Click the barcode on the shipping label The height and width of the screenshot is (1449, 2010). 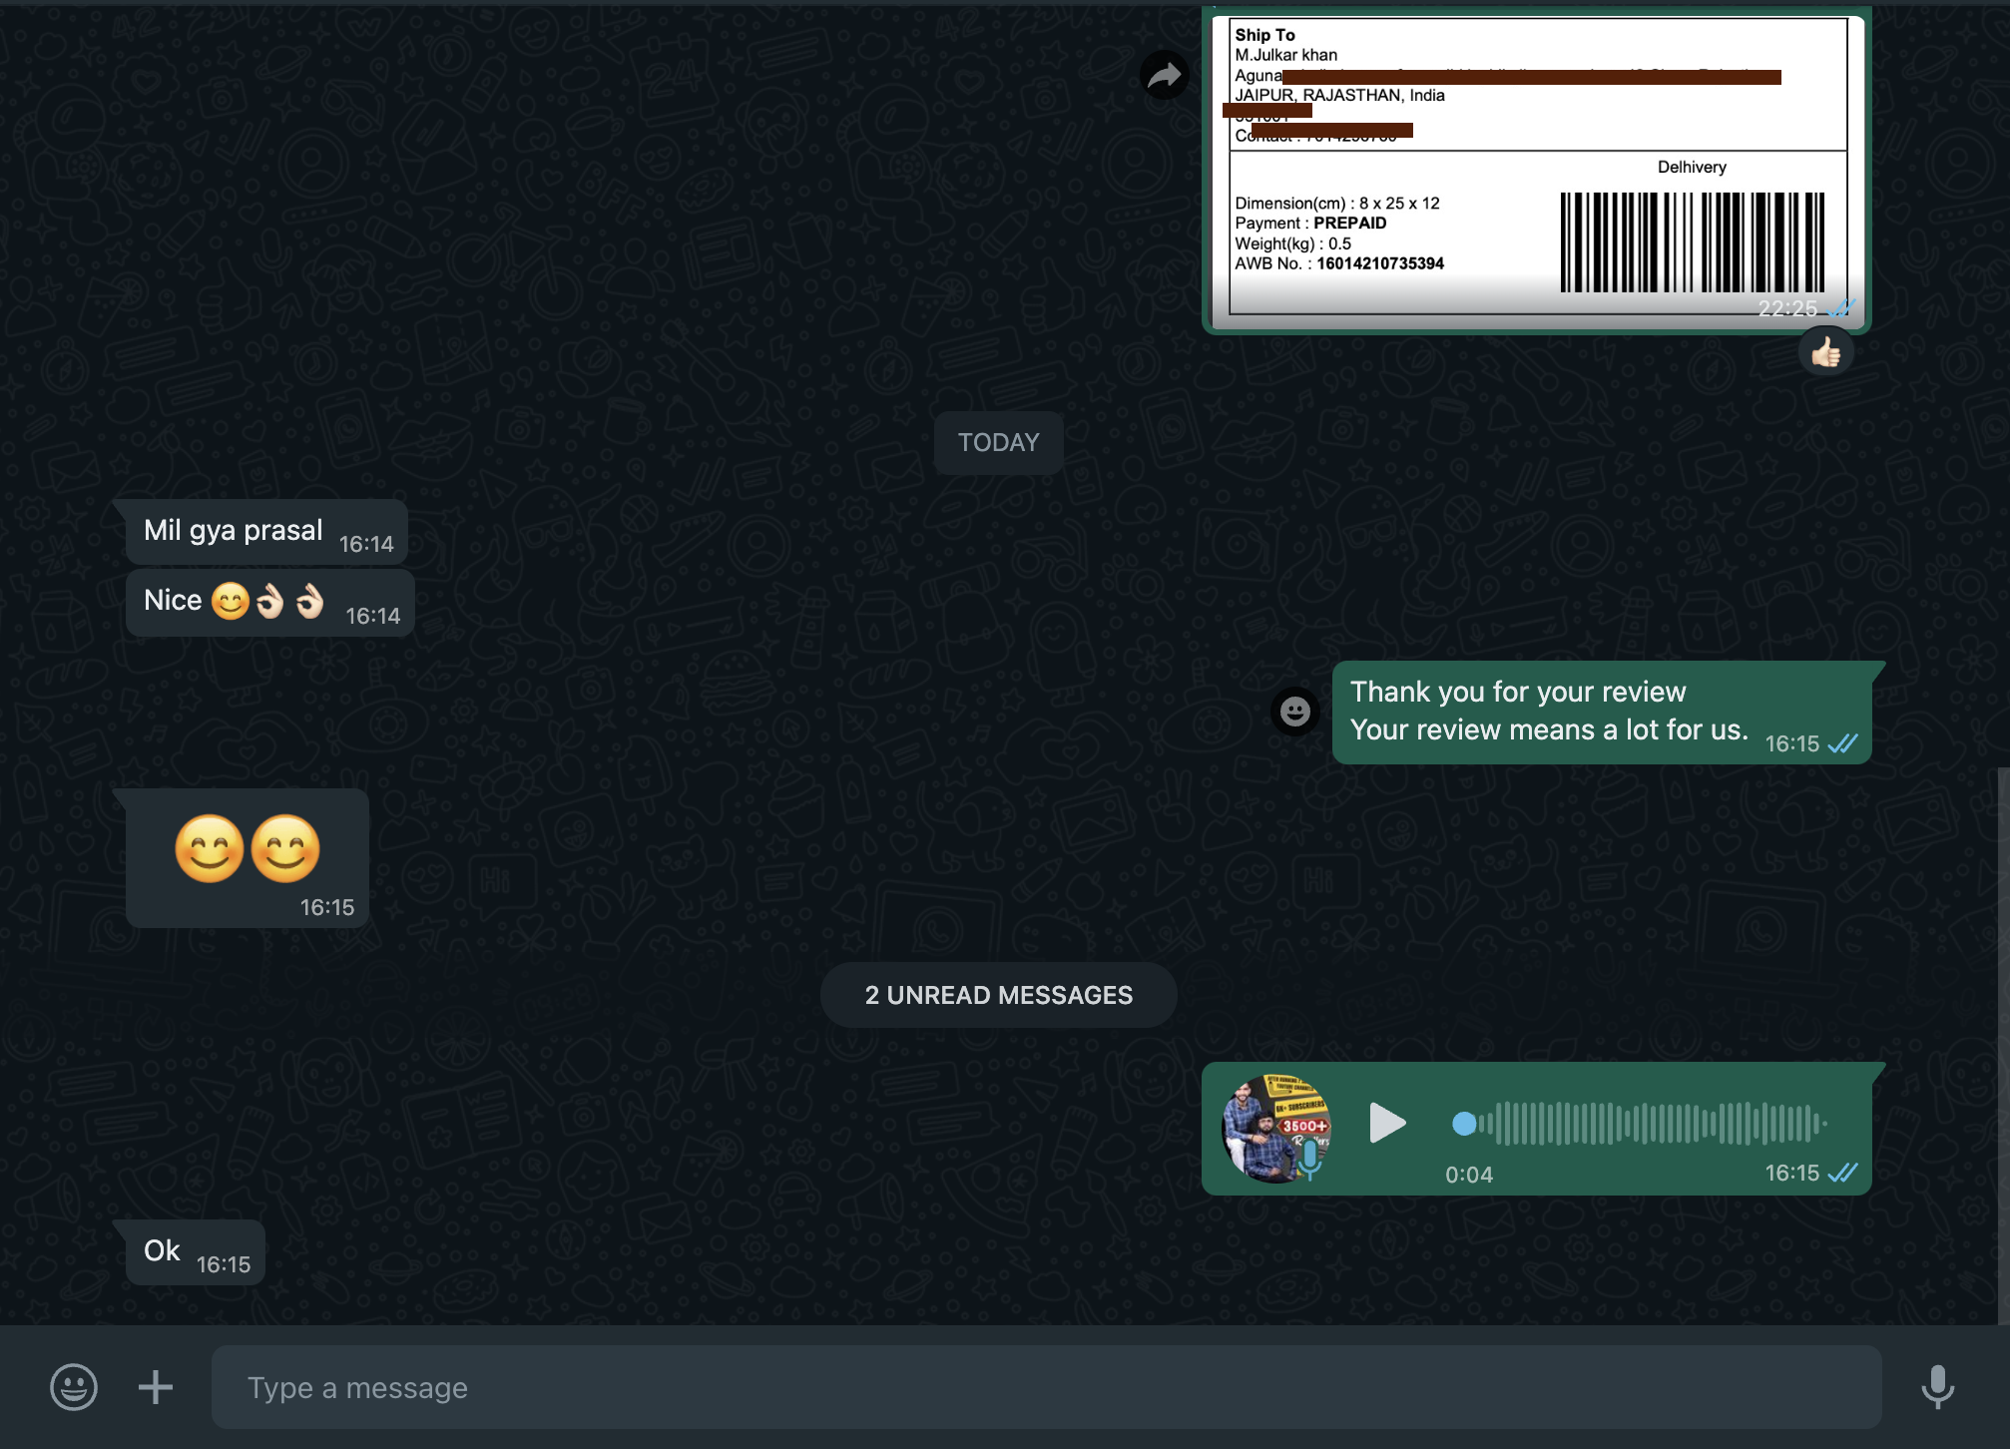(1692, 242)
